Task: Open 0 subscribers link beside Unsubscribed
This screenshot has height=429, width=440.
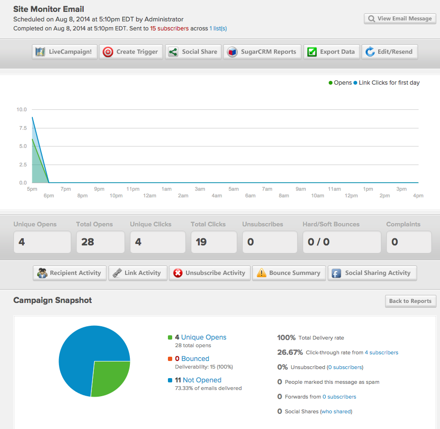Action: pyautogui.click(x=345, y=367)
